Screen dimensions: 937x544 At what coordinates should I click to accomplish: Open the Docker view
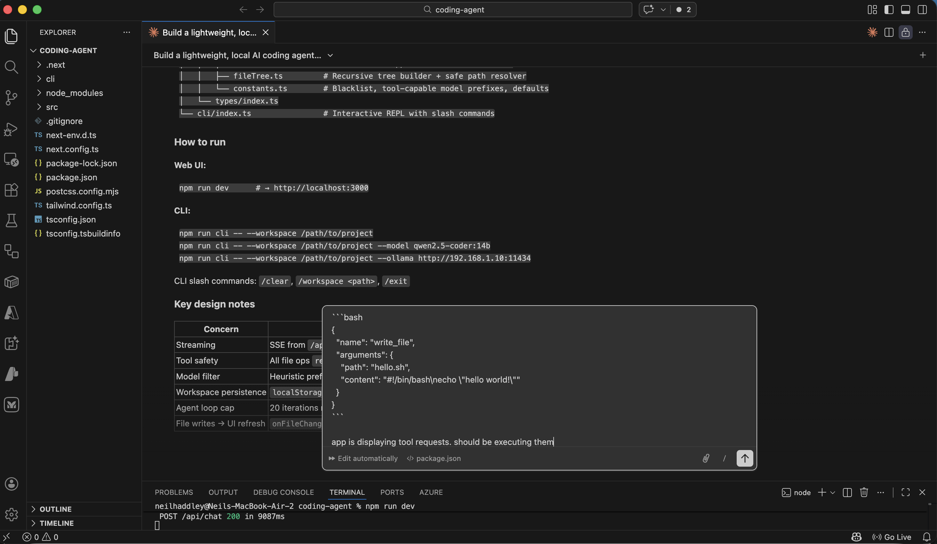click(x=11, y=282)
